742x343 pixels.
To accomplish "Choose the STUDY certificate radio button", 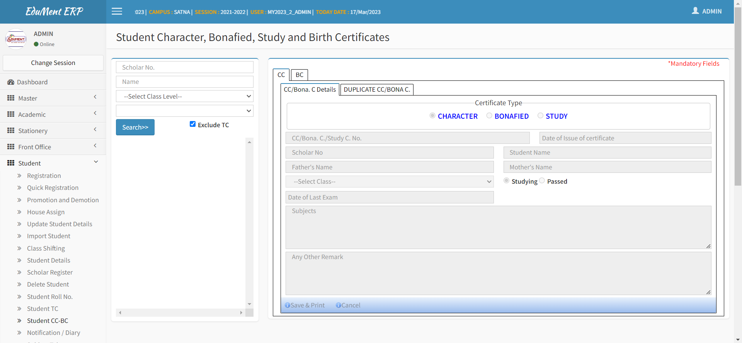I will coord(540,116).
